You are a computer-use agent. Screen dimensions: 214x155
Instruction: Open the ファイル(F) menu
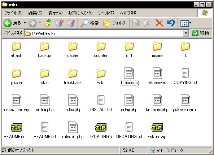[13, 13]
